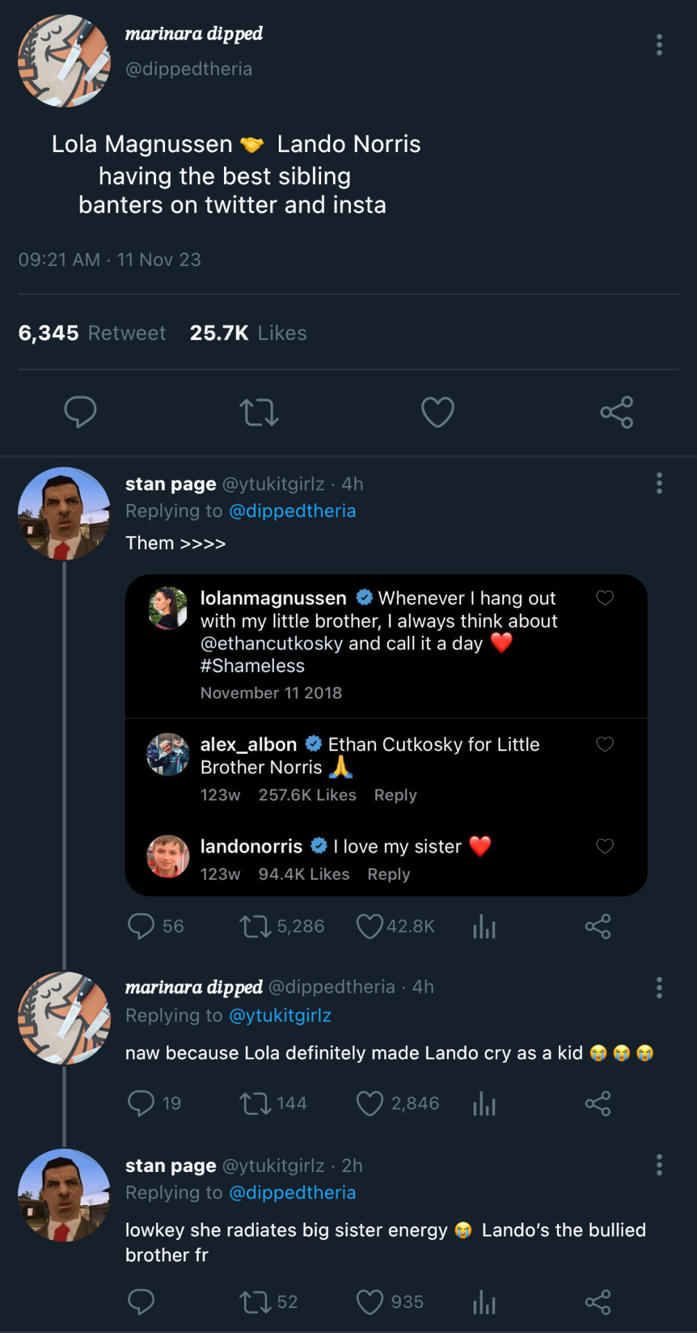Open more options on main tweet

(x=659, y=45)
